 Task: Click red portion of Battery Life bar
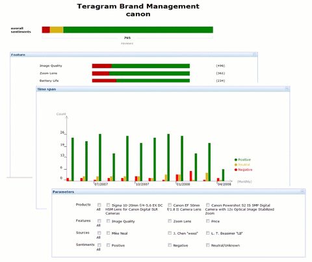104,81
